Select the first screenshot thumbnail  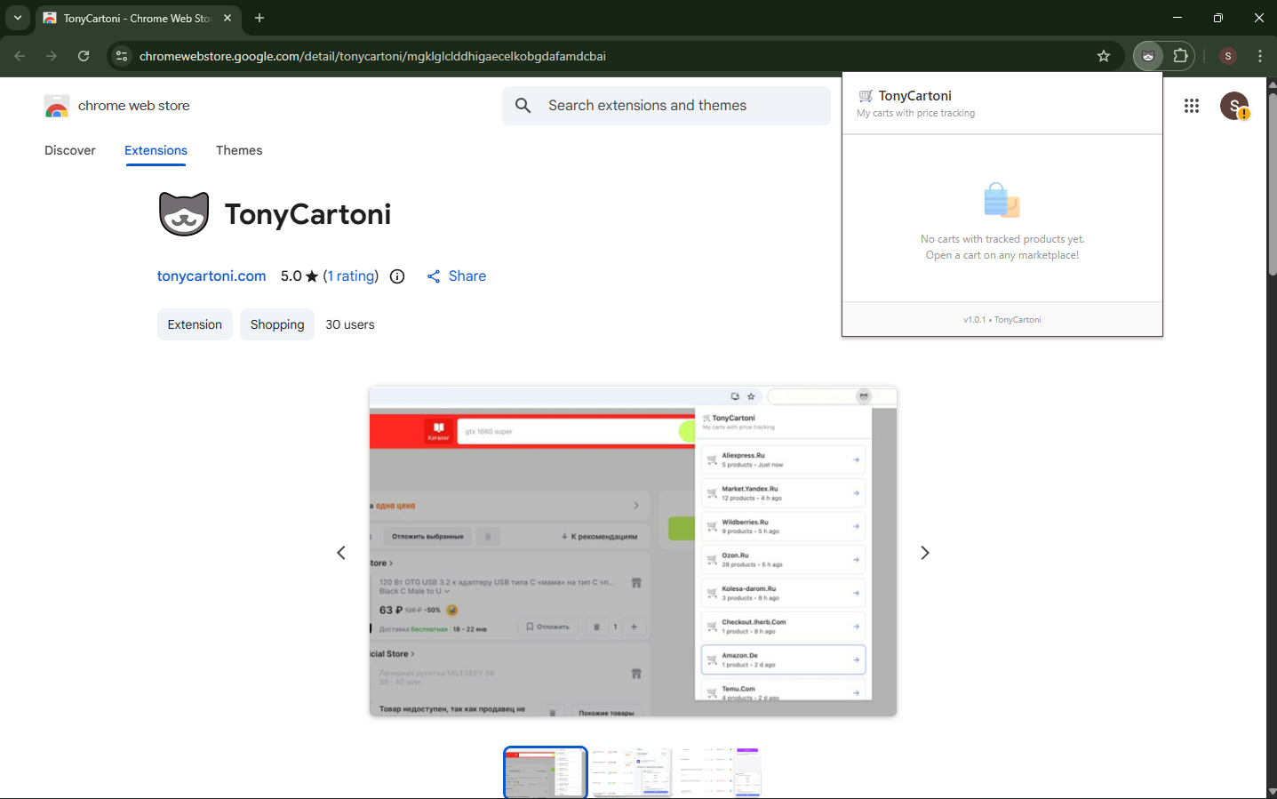point(546,772)
